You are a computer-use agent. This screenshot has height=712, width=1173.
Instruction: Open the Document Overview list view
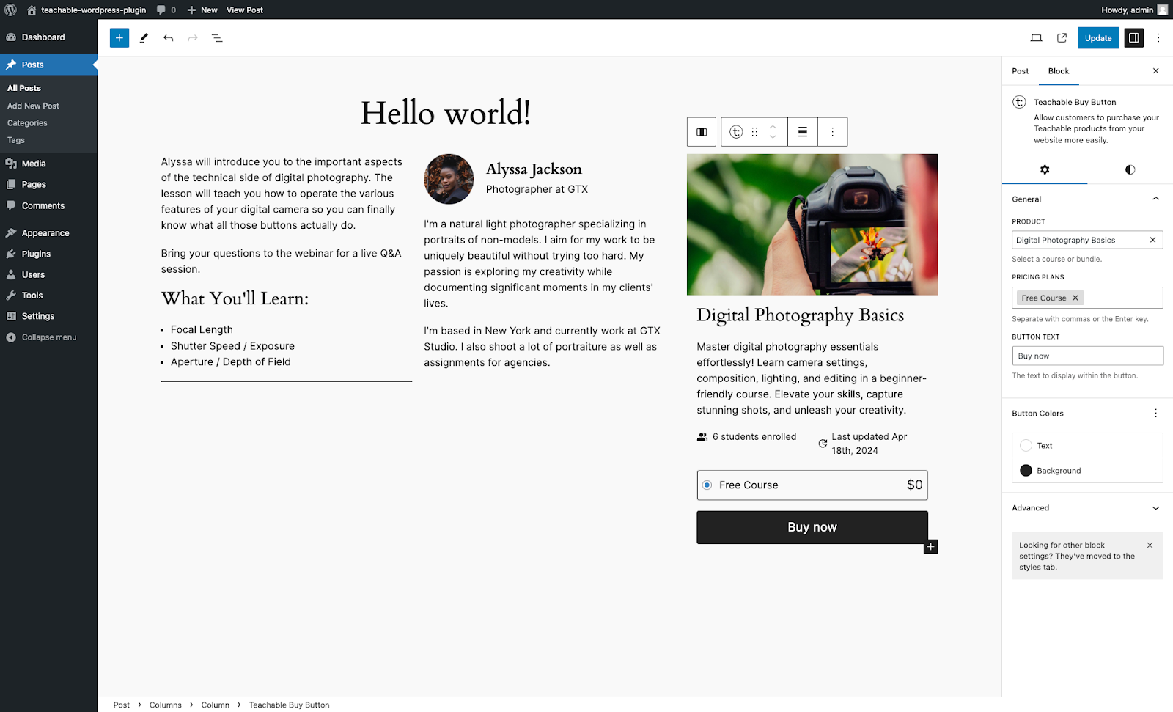click(x=217, y=38)
